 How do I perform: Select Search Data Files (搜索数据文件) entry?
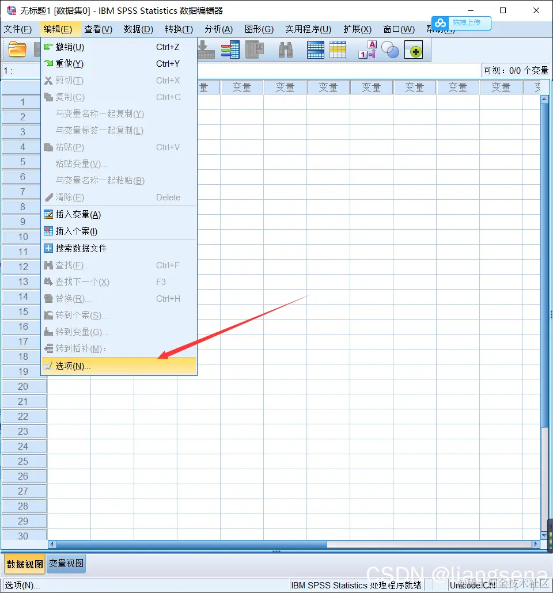pyautogui.click(x=119, y=248)
